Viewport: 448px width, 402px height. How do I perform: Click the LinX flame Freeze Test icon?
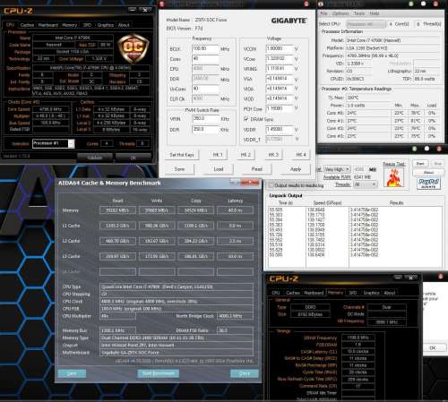[393, 177]
